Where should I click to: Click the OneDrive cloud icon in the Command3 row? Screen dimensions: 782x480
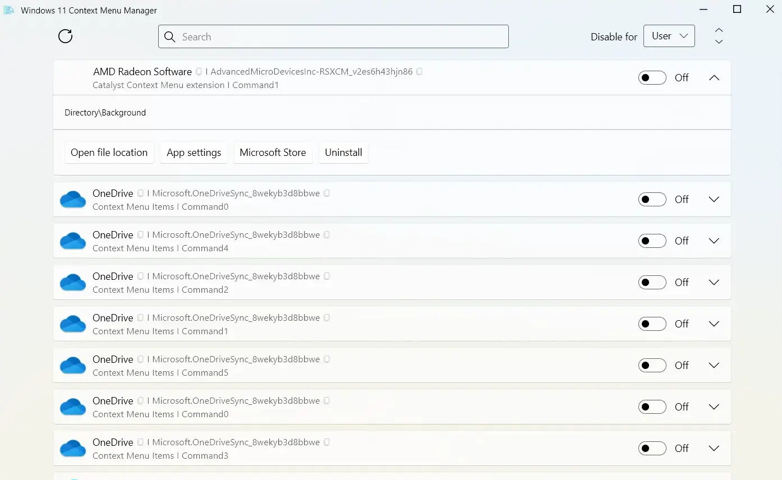(x=73, y=449)
